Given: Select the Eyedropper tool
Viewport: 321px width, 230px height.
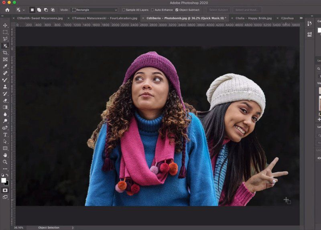Looking at the screenshot, I should [5, 66].
